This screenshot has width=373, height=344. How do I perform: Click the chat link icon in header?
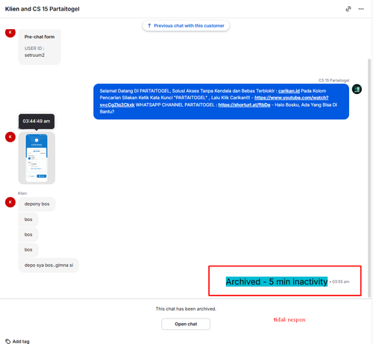click(x=348, y=9)
